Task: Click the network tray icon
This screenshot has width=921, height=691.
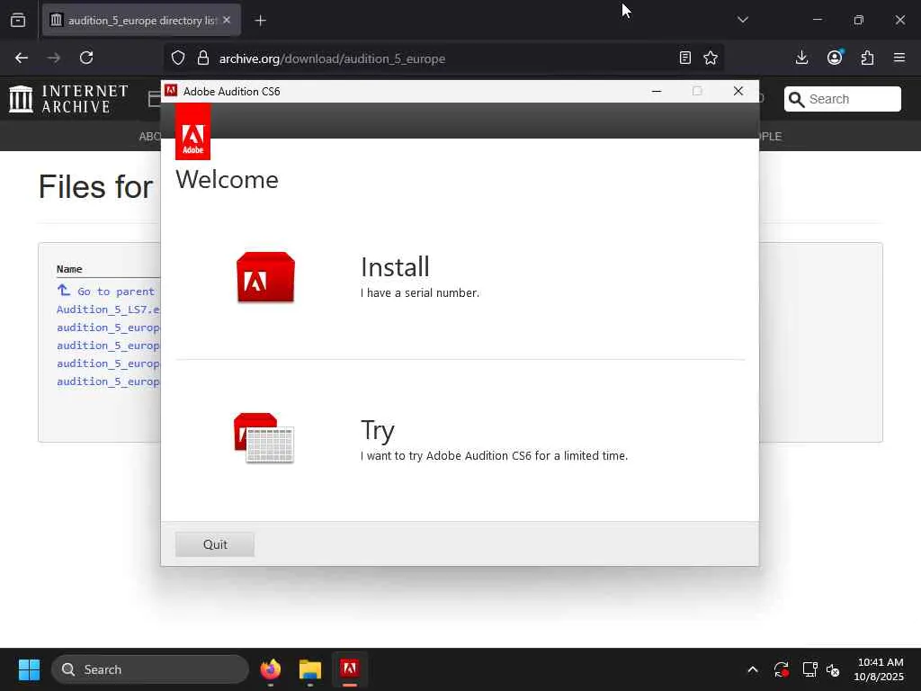Action: [810, 669]
